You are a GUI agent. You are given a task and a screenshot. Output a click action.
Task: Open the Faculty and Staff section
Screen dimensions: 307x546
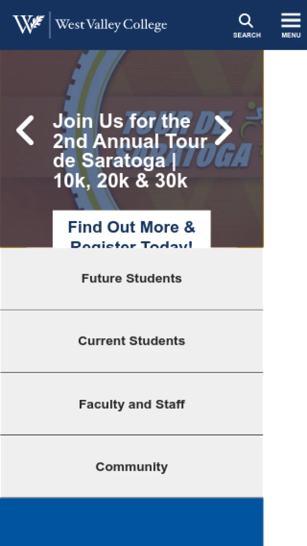tap(131, 404)
